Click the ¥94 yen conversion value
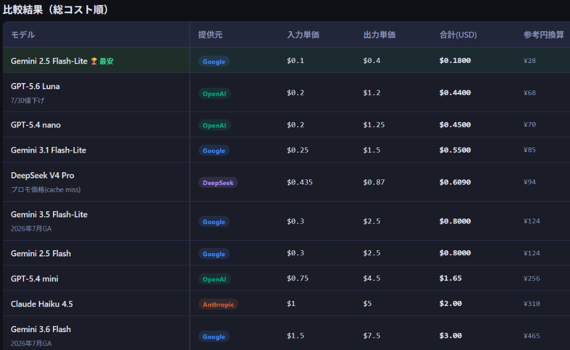The image size is (570, 350). pyautogui.click(x=530, y=182)
